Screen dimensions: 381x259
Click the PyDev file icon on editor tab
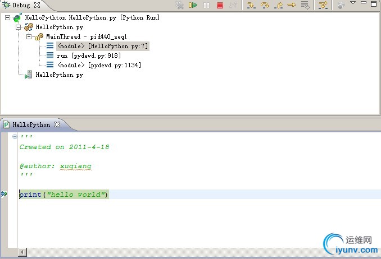point(7,124)
